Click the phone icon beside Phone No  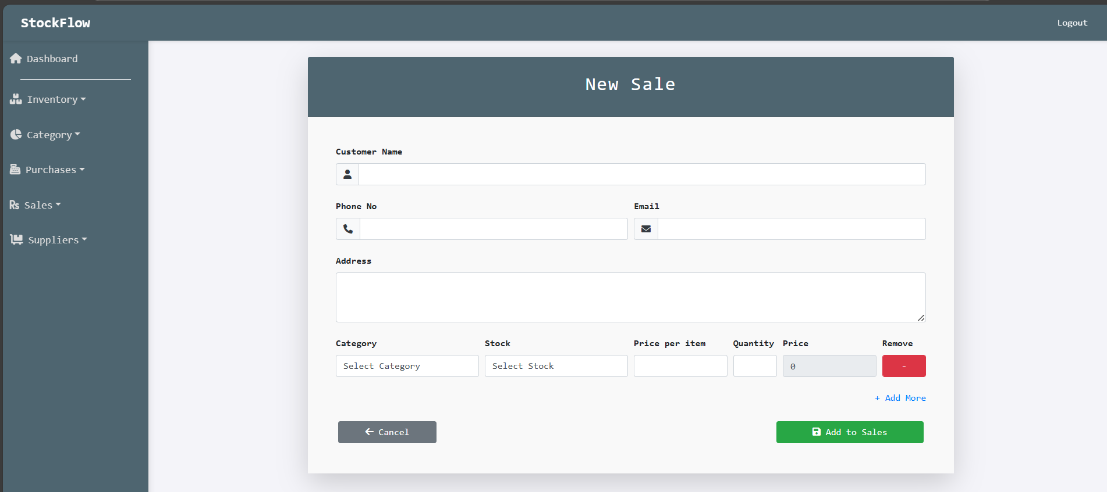coord(348,229)
